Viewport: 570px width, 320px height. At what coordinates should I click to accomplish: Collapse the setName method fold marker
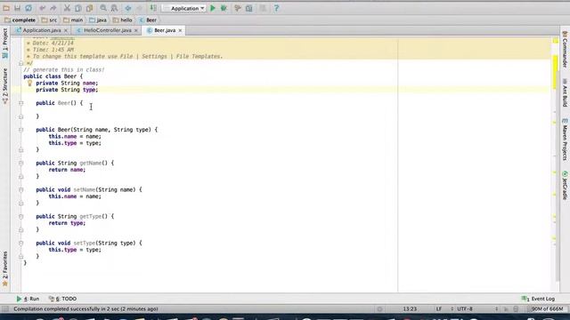tap(20, 189)
